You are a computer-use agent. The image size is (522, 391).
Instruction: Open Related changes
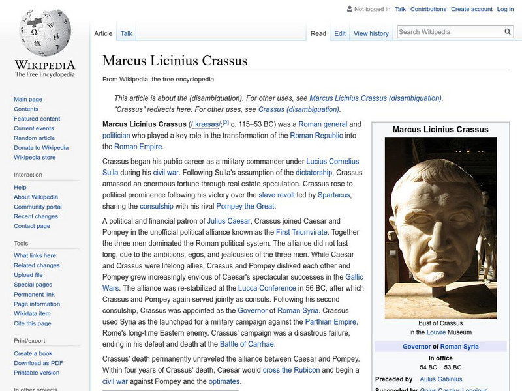click(x=37, y=265)
